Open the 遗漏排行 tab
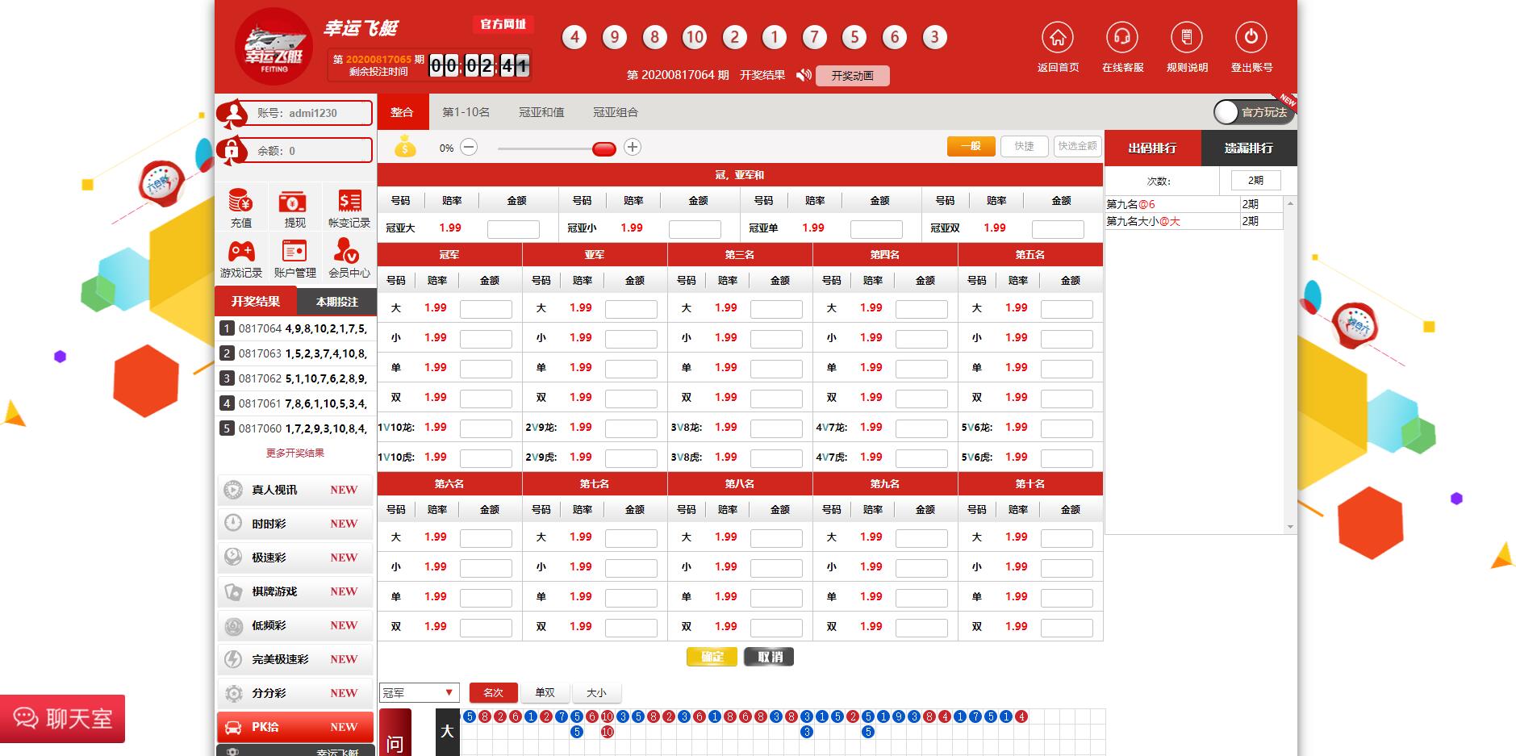This screenshot has height=756, width=1516. click(1248, 148)
